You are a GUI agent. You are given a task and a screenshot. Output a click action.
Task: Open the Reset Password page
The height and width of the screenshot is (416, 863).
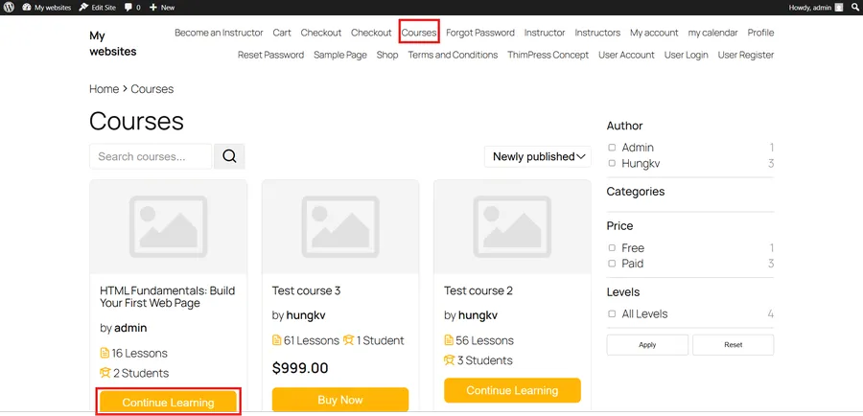(270, 55)
